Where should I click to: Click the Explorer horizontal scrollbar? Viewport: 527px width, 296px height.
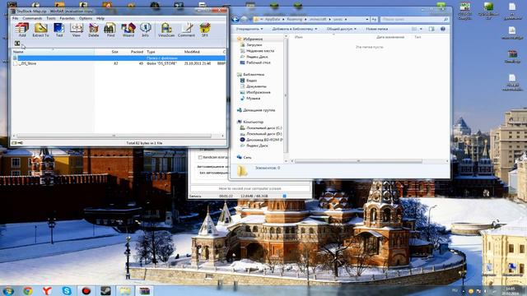(358, 161)
